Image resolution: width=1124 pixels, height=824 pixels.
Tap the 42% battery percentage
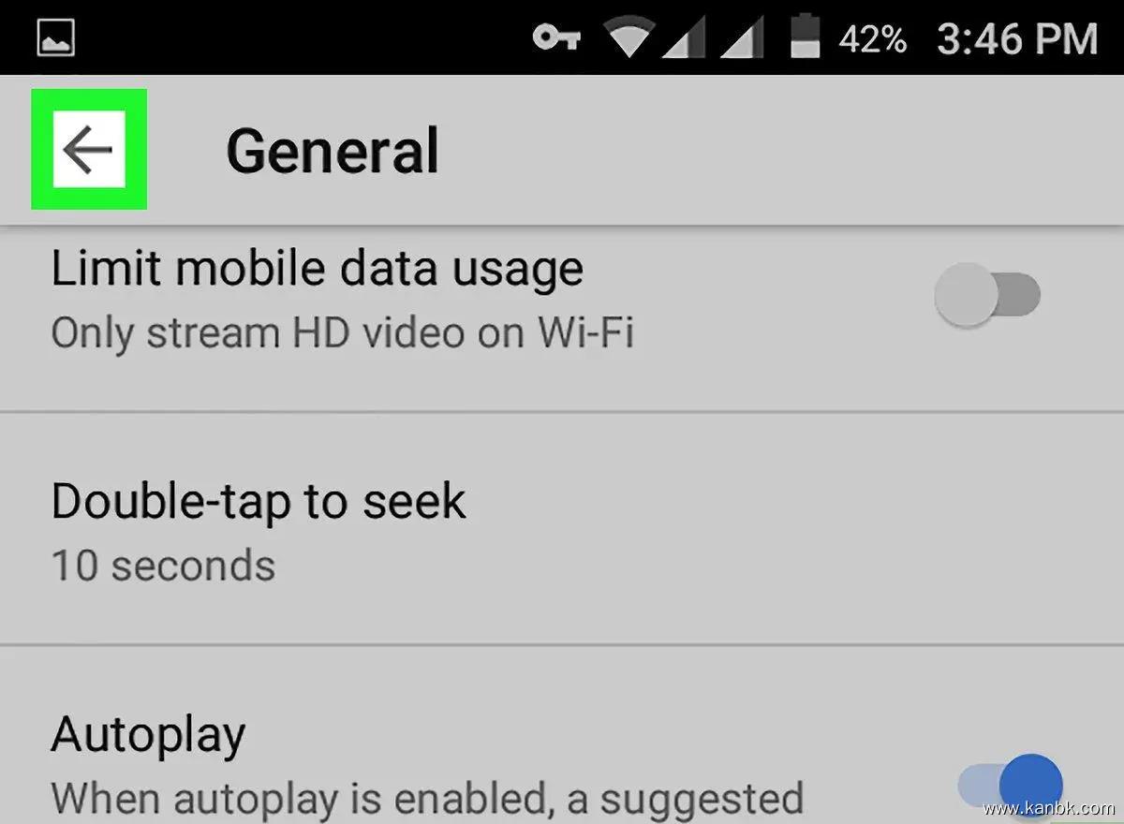point(872,39)
